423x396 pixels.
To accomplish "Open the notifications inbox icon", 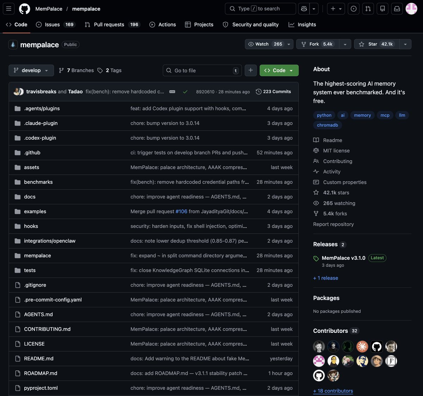I will pos(397,9).
